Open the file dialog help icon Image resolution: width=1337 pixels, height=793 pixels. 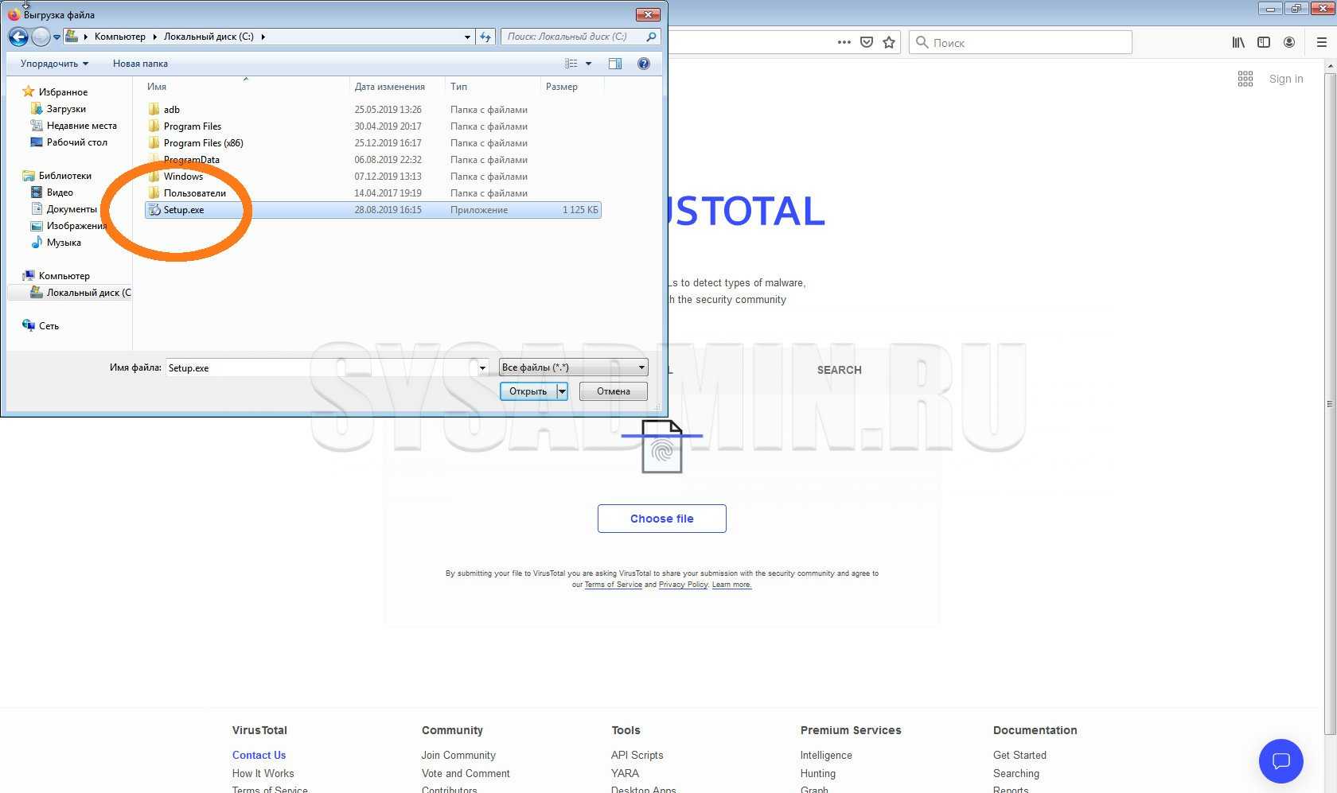point(644,64)
